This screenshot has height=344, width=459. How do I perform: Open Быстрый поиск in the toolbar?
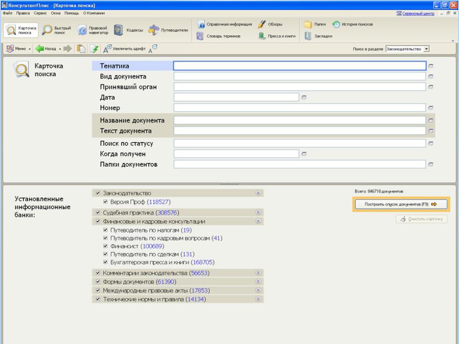point(57,30)
